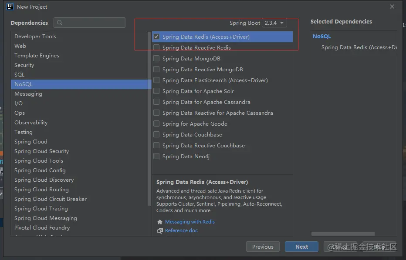Screen dimensions: 406x260
Task: Open Spring Cloud Config category
Action: pyautogui.click(x=79, y=170)
